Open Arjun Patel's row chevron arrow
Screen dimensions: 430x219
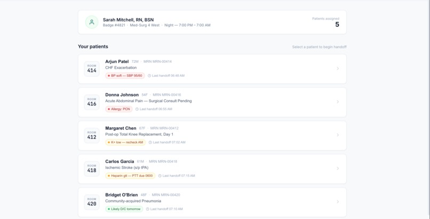(x=338, y=68)
